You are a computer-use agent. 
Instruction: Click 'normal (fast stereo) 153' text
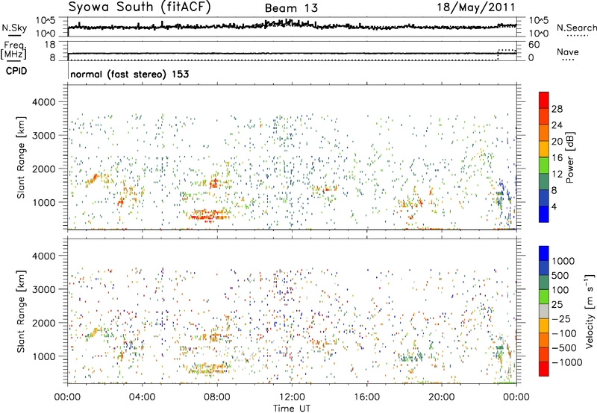tap(129, 74)
